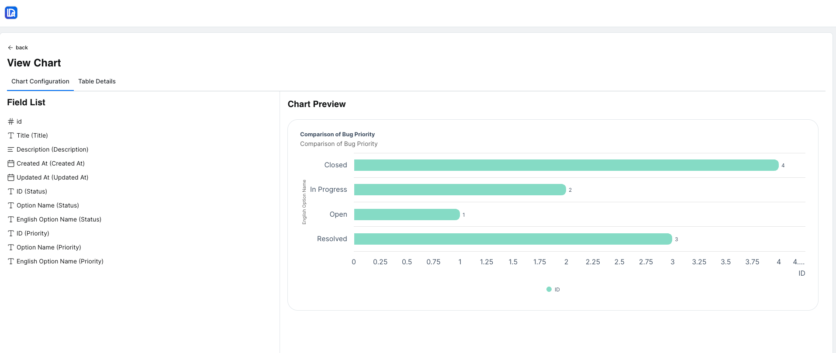
Task: Click the Open bar in chart
Action: [x=407, y=215]
